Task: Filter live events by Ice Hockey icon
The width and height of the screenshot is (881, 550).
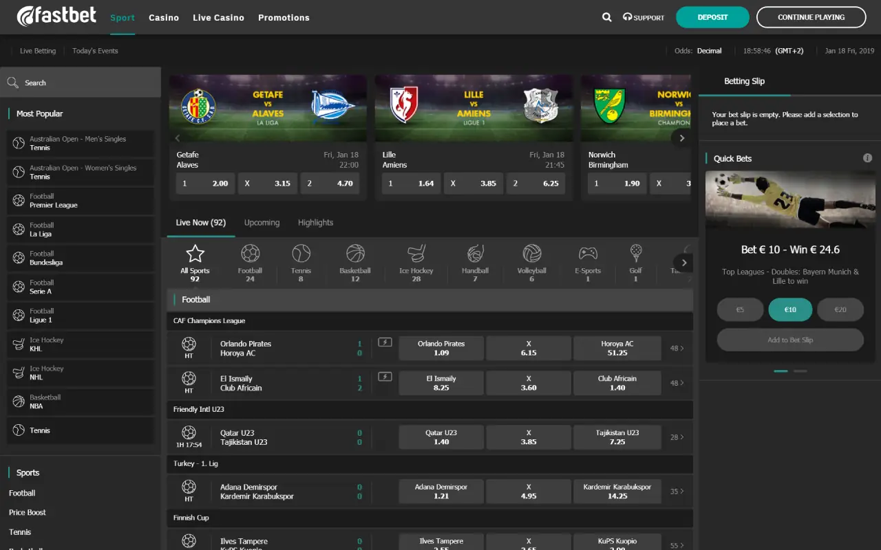Action: [x=416, y=254]
